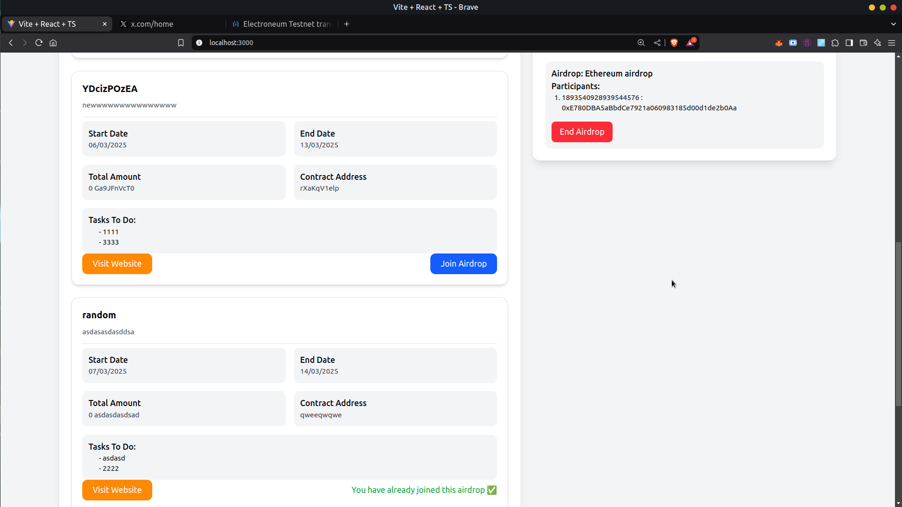This screenshot has width=902, height=507.
Task: Click the zoom magnifier in address bar
Action: tap(641, 43)
